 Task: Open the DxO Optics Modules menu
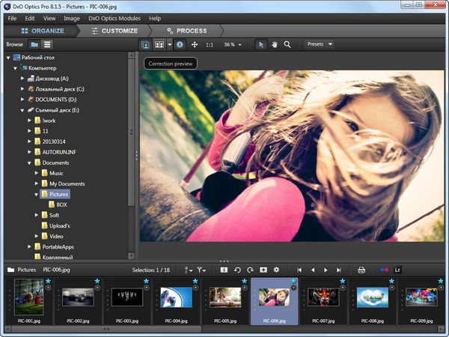(115, 17)
